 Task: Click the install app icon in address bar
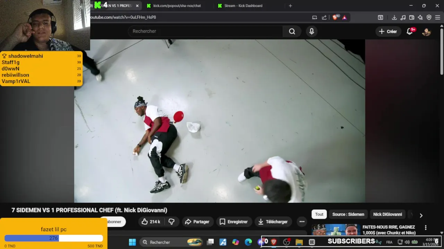pos(315,18)
